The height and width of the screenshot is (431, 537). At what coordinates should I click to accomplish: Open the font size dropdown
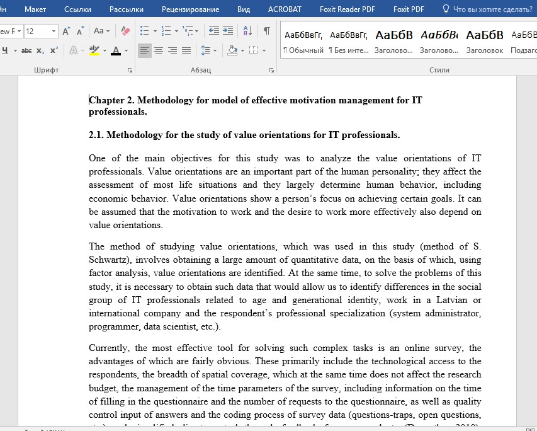tap(54, 32)
